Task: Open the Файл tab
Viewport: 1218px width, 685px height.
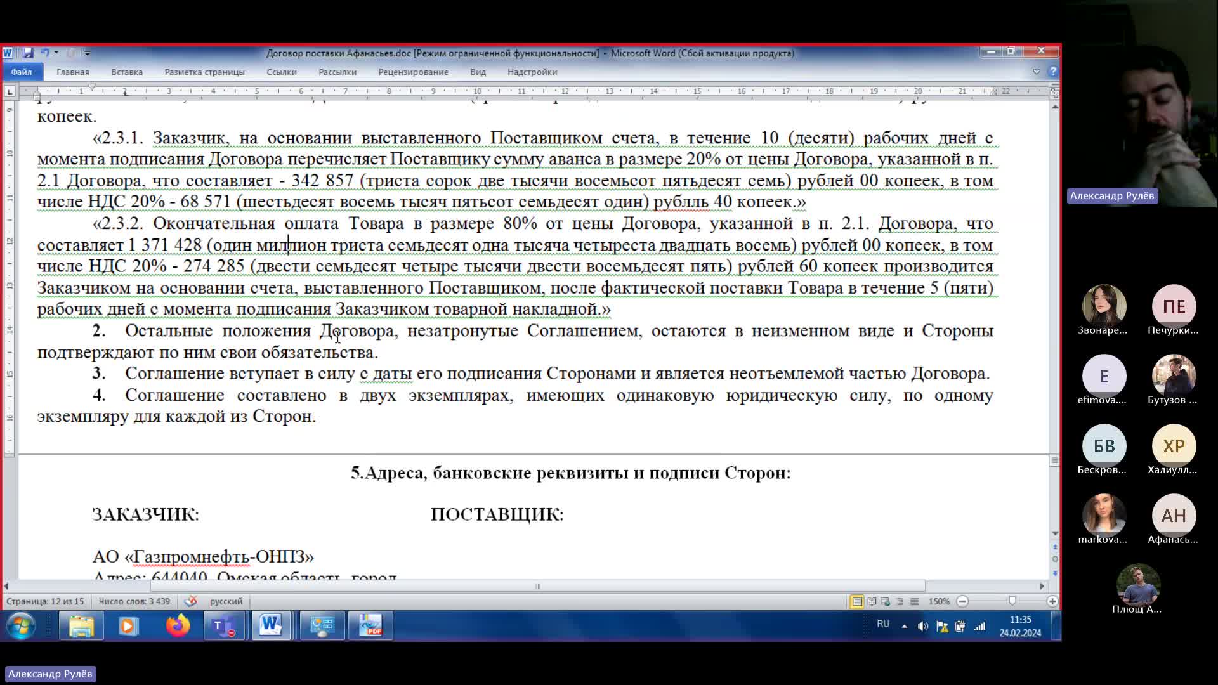Action: (22, 72)
